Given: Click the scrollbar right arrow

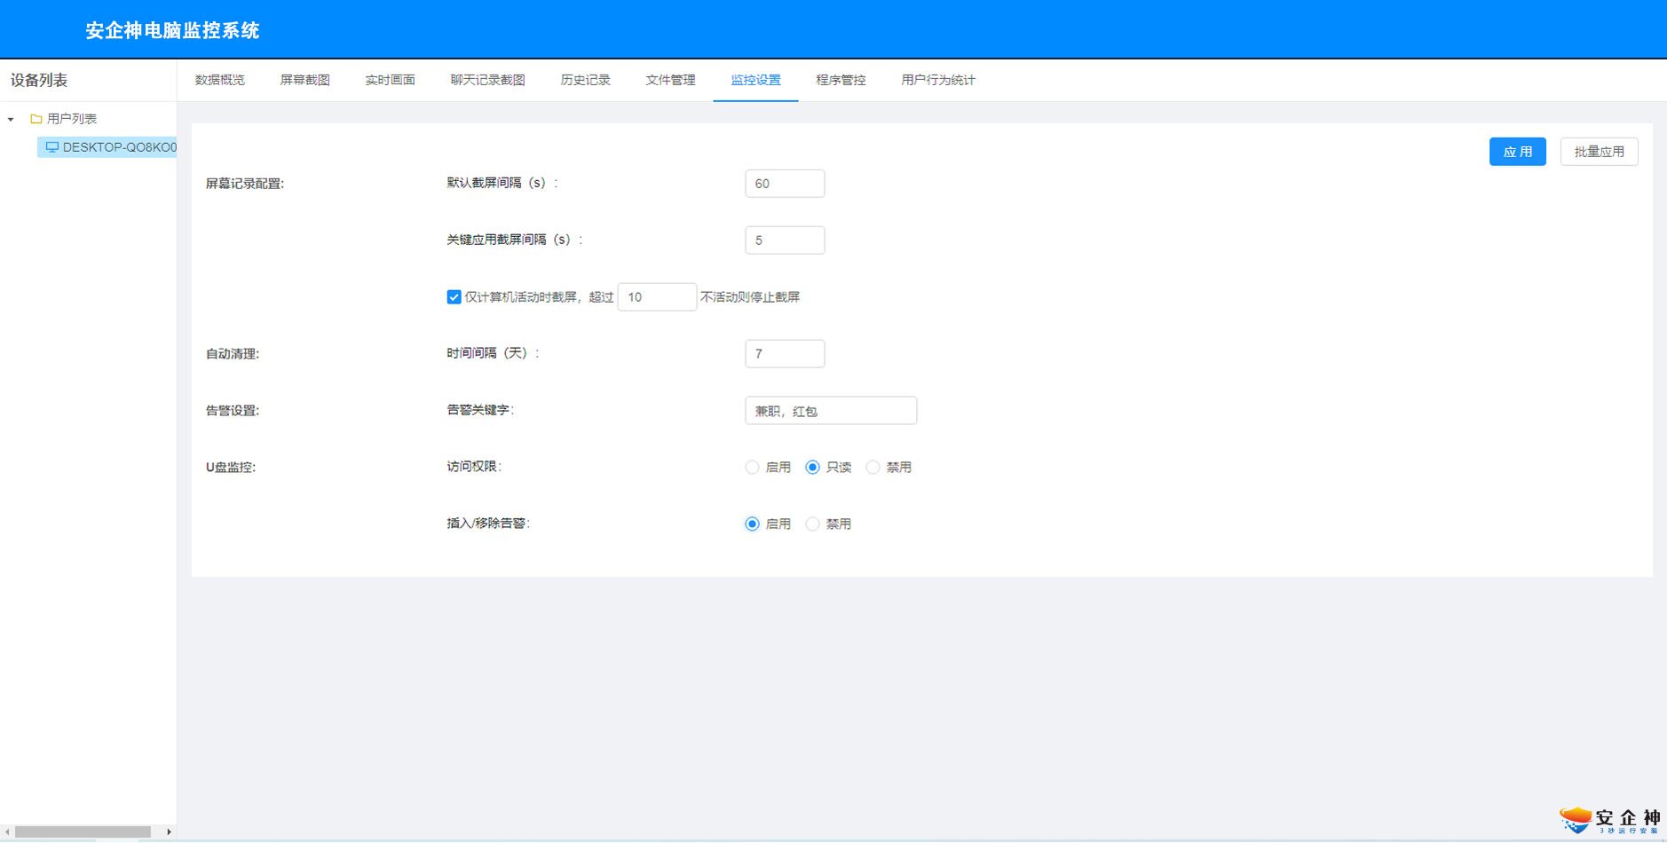Looking at the screenshot, I should pyautogui.click(x=169, y=832).
